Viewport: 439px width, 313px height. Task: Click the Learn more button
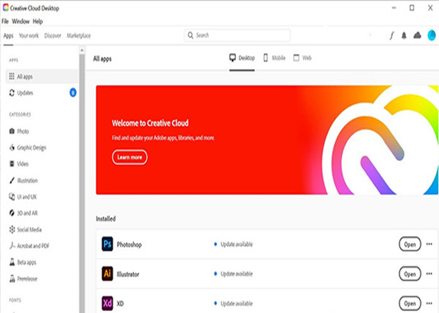(130, 157)
